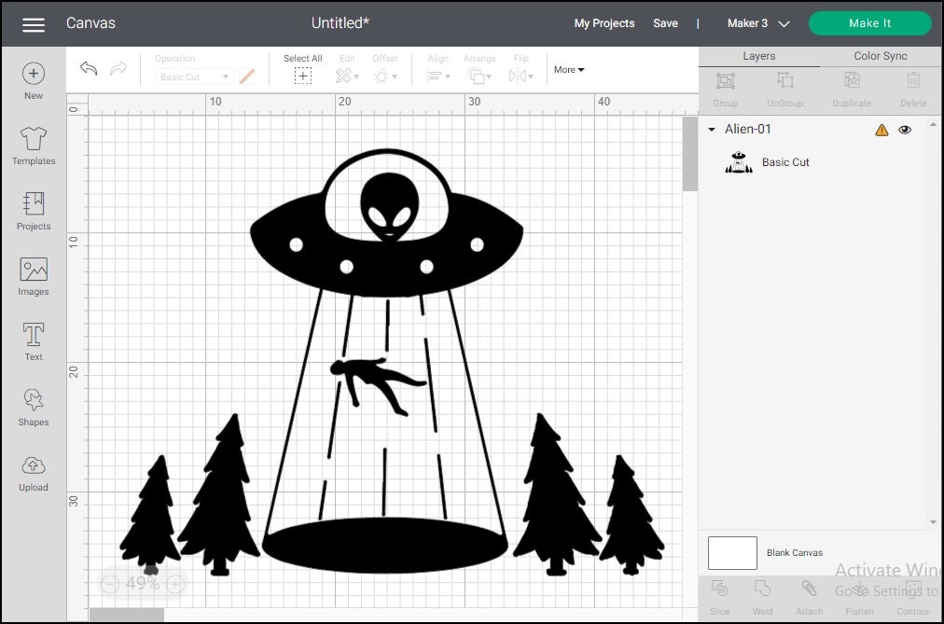
Task: Hide the Alien-01 layer with the eye icon
Action: (x=904, y=130)
